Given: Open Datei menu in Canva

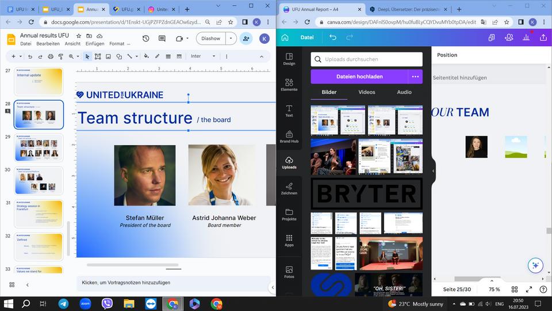Looking at the screenshot, I should [307, 37].
